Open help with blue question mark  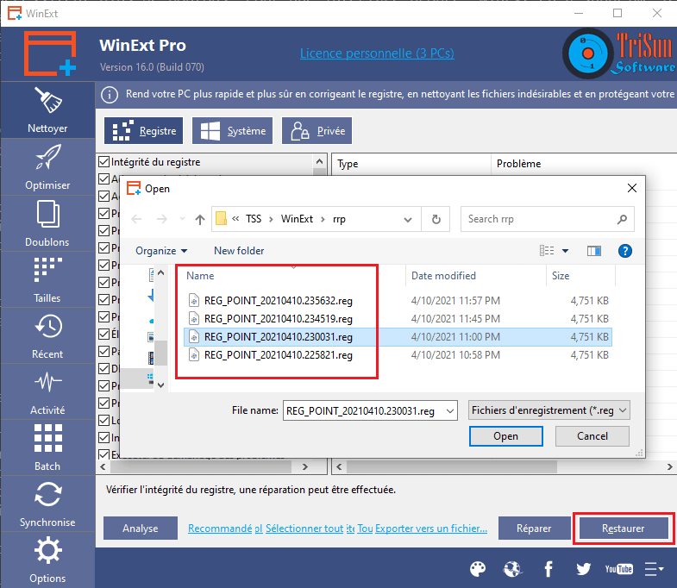(x=624, y=251)
